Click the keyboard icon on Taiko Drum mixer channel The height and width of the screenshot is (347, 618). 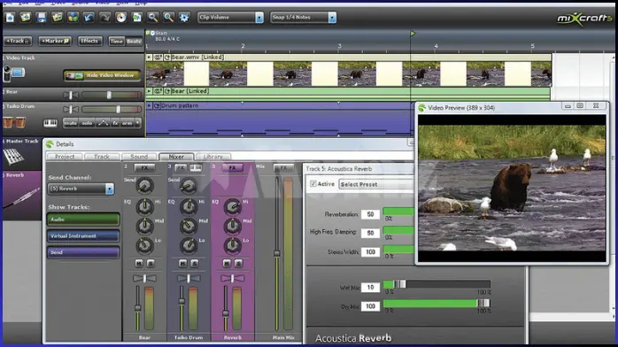coord(196,168)
